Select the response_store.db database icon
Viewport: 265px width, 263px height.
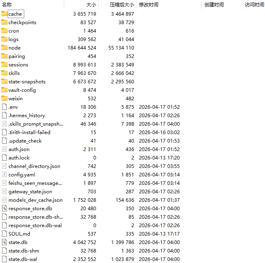[4, 209]
